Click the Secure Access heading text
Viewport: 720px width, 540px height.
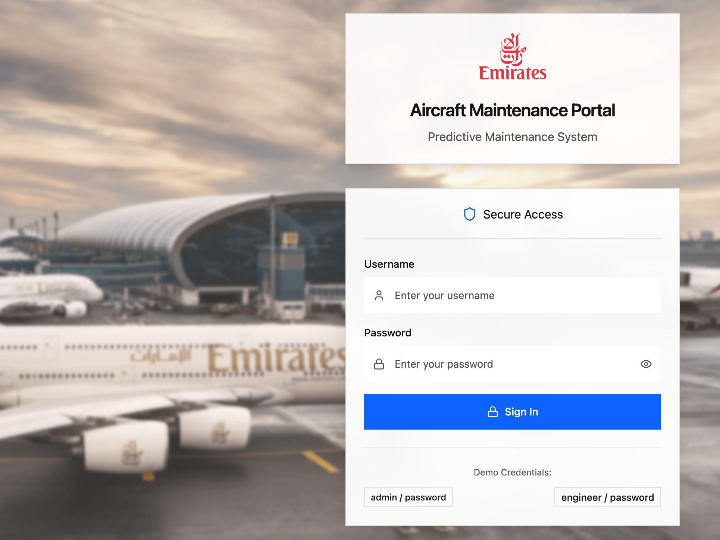click(523, 214)
